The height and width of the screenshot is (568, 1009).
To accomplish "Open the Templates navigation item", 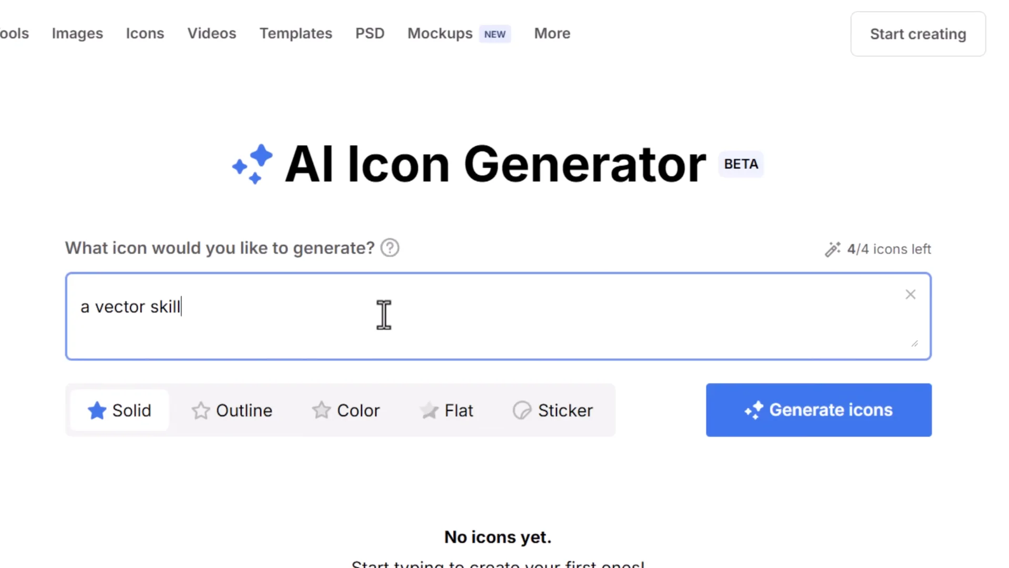I will click(x=296, y=34).
